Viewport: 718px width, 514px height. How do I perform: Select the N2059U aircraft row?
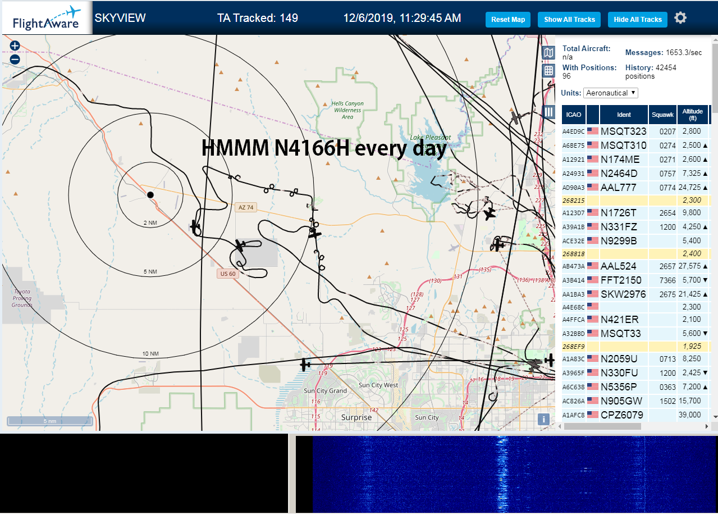(x=635, y=359)
